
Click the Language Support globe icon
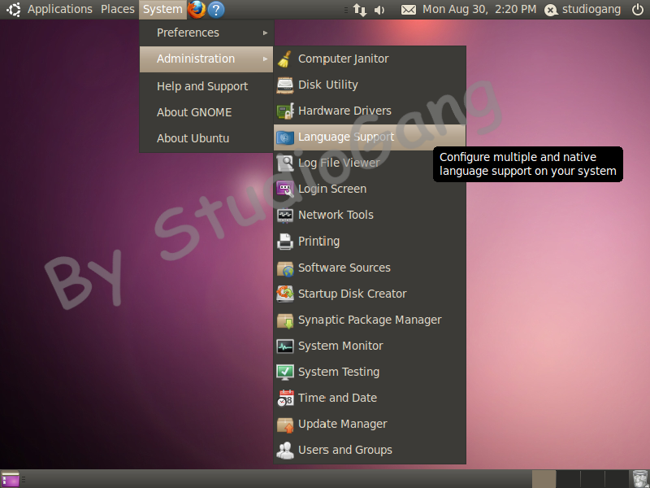[285, 137]
